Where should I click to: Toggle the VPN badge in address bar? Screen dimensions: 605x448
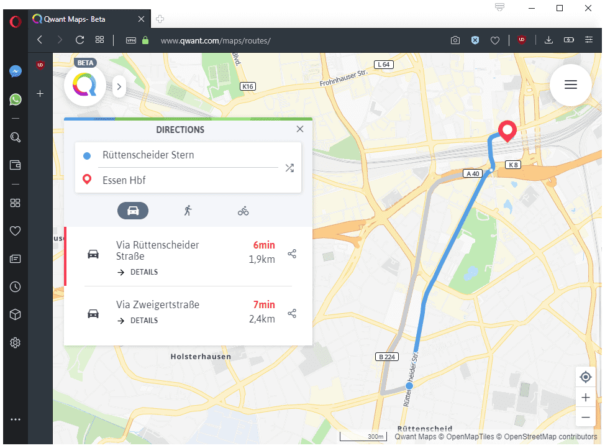tap(131, 40)
